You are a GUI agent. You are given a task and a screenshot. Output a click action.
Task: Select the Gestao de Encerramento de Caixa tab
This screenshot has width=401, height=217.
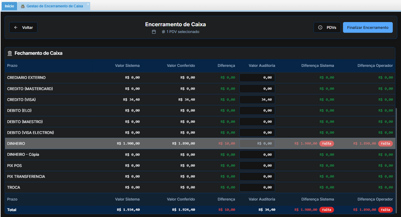coord(54,6)
